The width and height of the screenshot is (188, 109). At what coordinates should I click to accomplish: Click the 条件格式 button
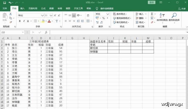pyautogui.click(x=120, y=14)
